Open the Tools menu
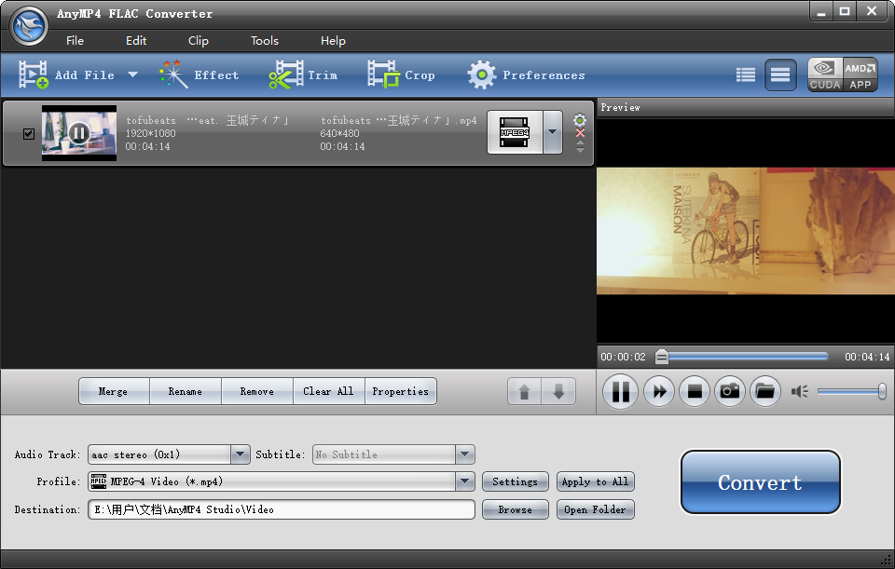 coord(265,41)
